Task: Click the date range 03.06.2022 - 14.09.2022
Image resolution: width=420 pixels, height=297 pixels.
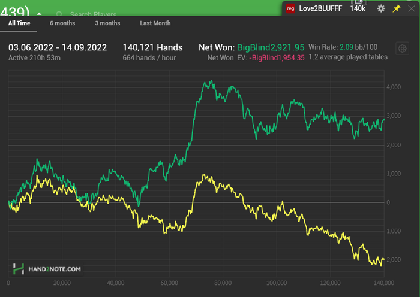Action: pyautogui.click(x=58, y=47)
